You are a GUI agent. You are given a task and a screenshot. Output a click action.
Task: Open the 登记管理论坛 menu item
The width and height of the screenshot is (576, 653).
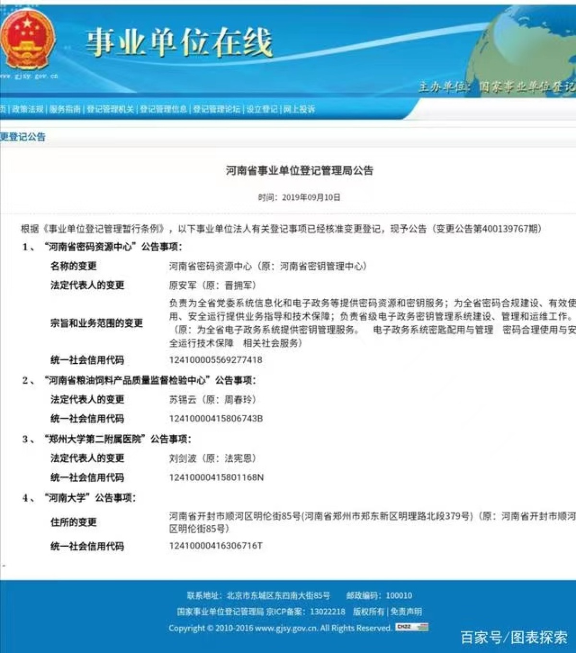coord(216,110)
